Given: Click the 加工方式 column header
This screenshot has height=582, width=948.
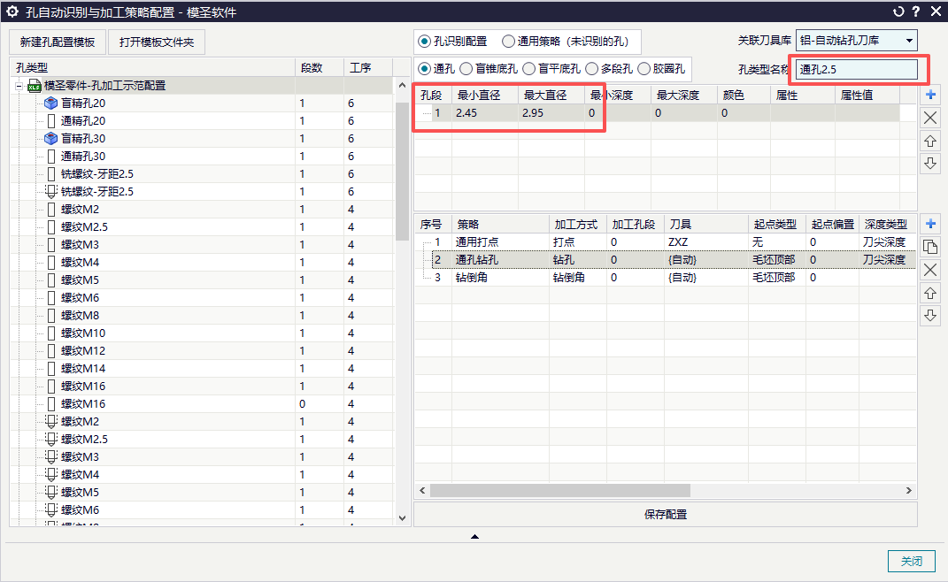Looking at the screenshot, I should [577, 224].
